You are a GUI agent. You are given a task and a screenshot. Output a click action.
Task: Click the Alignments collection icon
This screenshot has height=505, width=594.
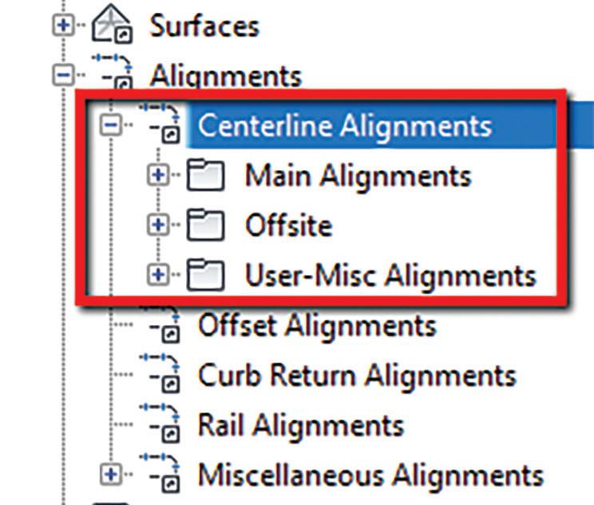click(x=113, y=72)
